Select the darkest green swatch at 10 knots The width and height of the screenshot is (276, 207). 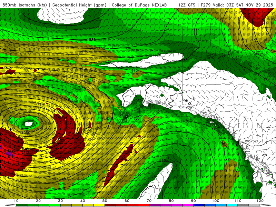coord(21,205)
